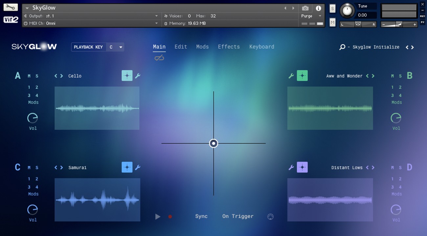Click the MIDI DIN icon near the transport
Screen dimensions: 427x236
[270, 216]
